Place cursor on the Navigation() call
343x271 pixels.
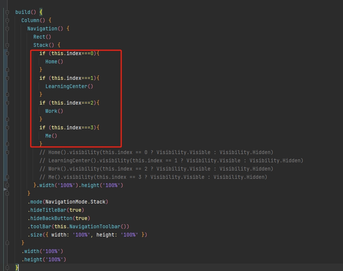point(45,28)
